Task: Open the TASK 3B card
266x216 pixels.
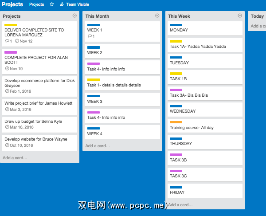Action: click(x=205, y=158)
